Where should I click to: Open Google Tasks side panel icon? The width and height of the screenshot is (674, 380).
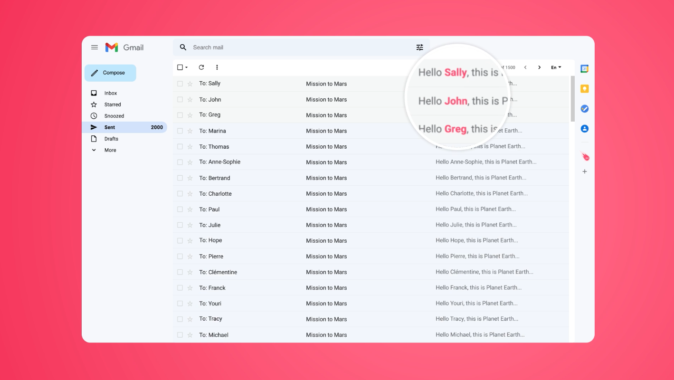tap(585, 109)
